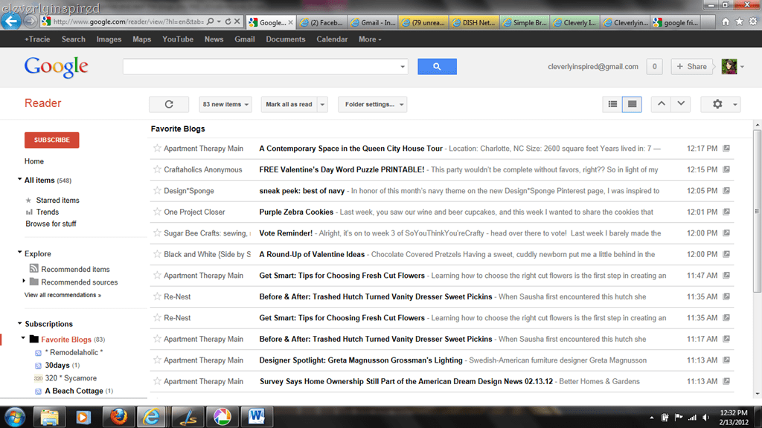This screenshot has width=762, height=428.
Task: Open Firefox from the taskbar
Action: pos(118,417)
